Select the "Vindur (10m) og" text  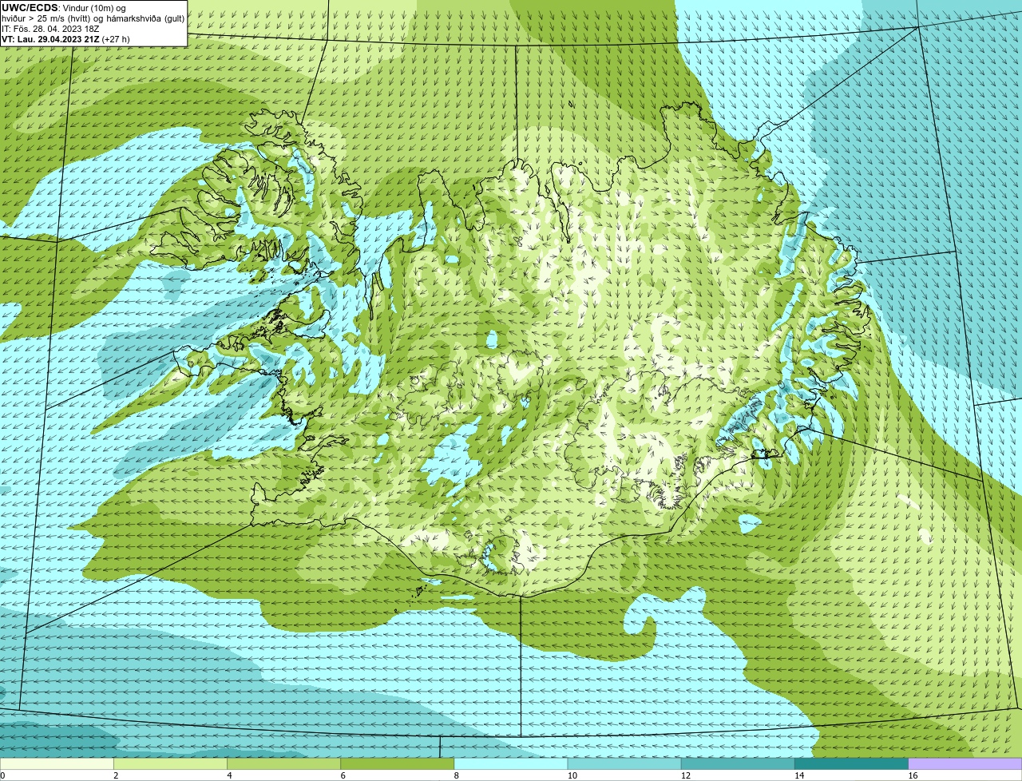click(93, 8)
